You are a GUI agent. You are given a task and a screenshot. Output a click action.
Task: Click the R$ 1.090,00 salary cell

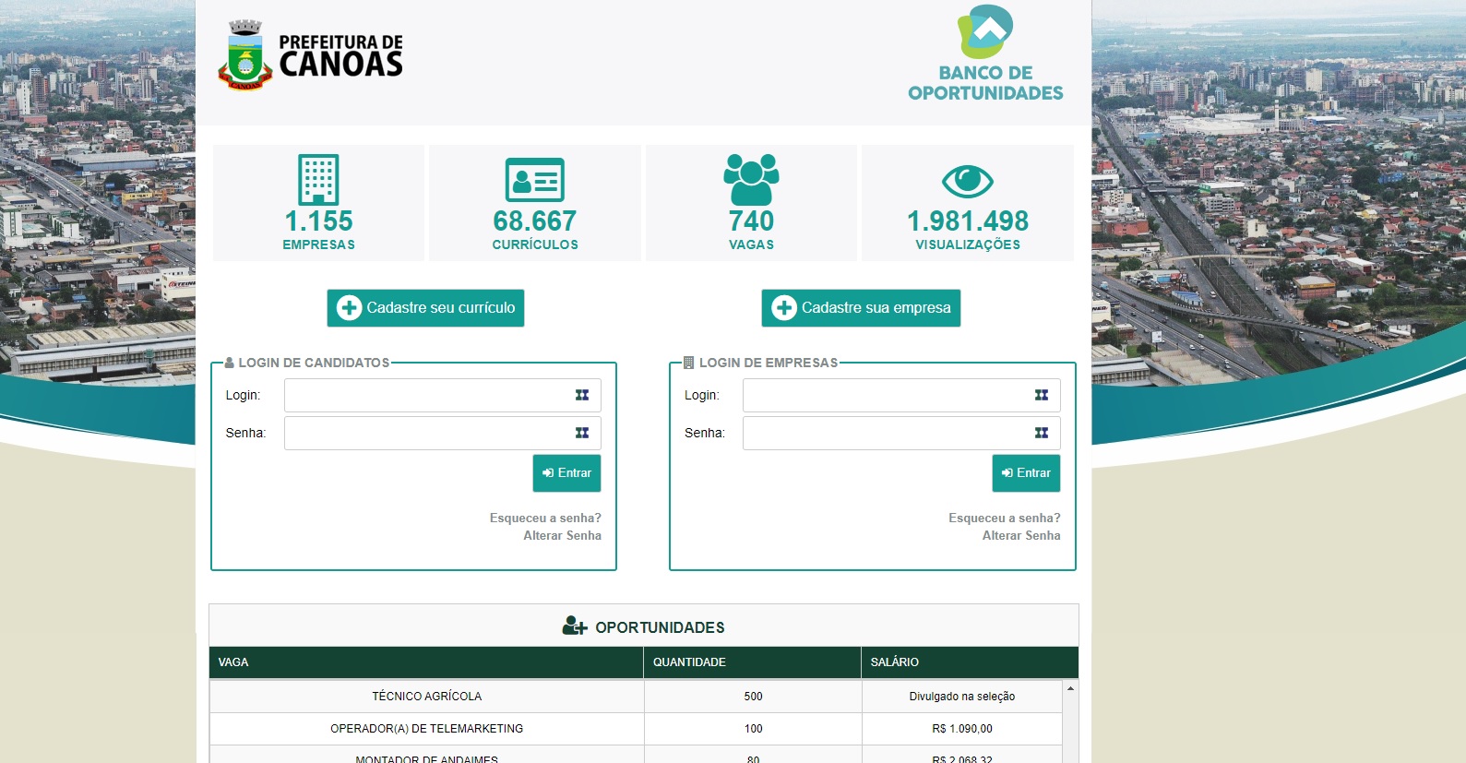click(962, 729)
